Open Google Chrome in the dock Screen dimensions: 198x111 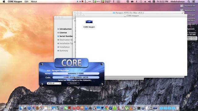[x=106, y=108]
